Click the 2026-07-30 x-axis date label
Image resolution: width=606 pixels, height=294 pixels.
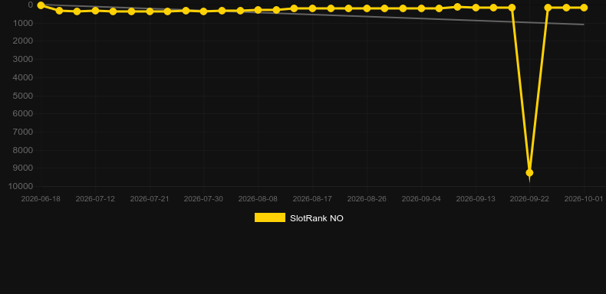click(204, 199)
